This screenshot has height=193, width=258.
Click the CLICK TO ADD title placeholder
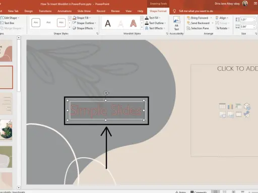point(237,68)
